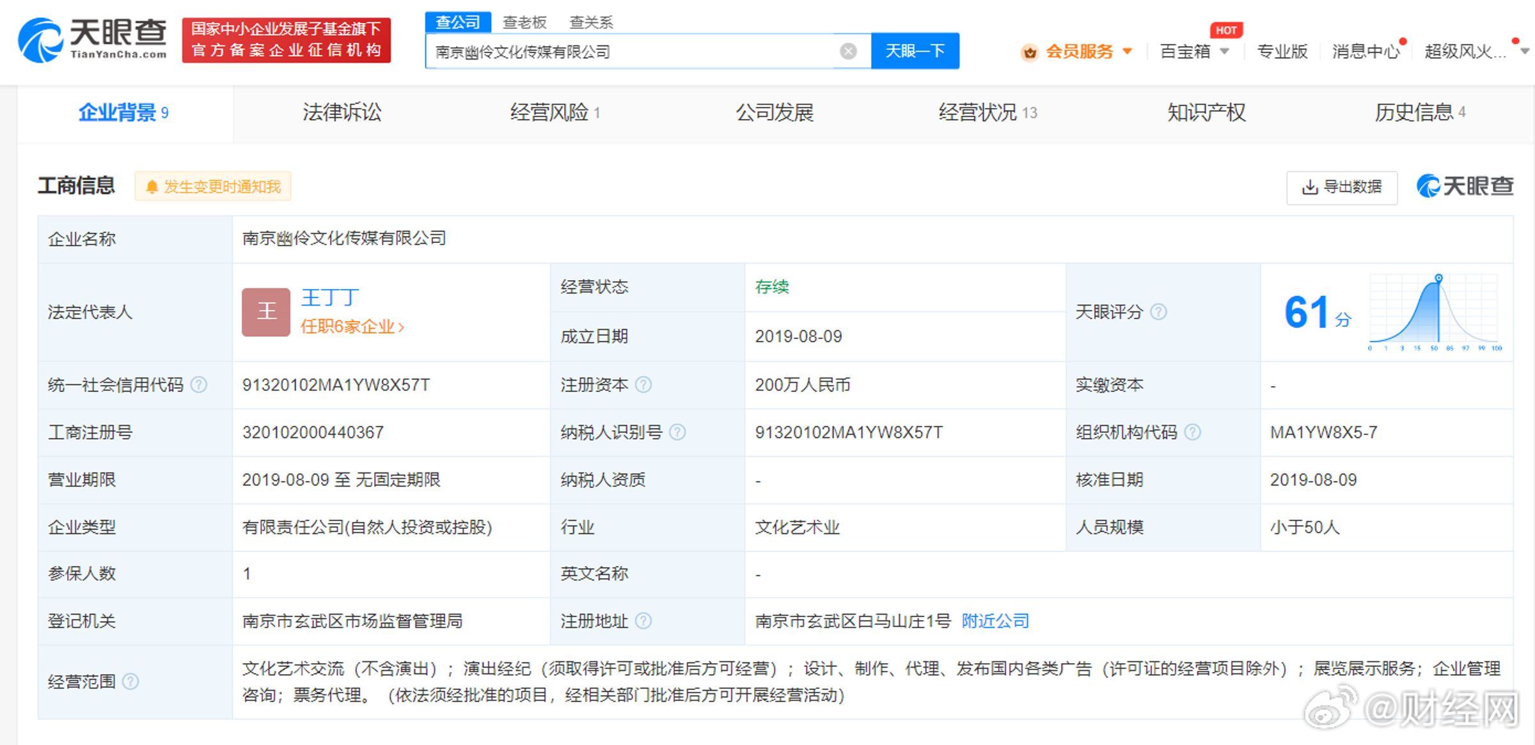The image size is (1535, 745).
Task: Click the 61分 score distribution chart
Action: click(x=1435, y=312)
